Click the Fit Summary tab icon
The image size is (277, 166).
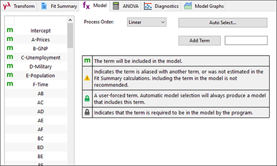coord(44,6)
